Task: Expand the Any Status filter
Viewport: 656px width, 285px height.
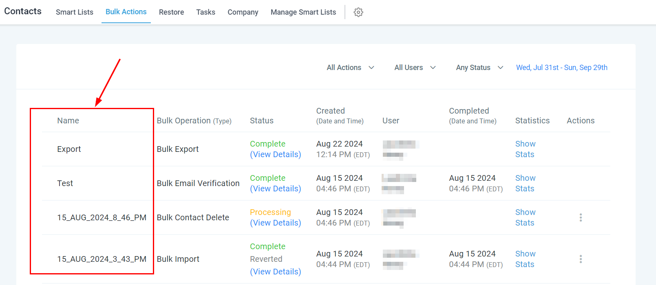Action: coord(479,68)
